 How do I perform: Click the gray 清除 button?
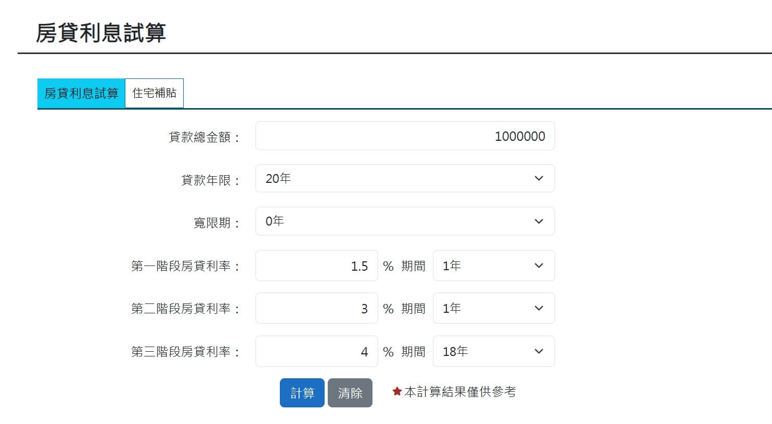(350, 393)
